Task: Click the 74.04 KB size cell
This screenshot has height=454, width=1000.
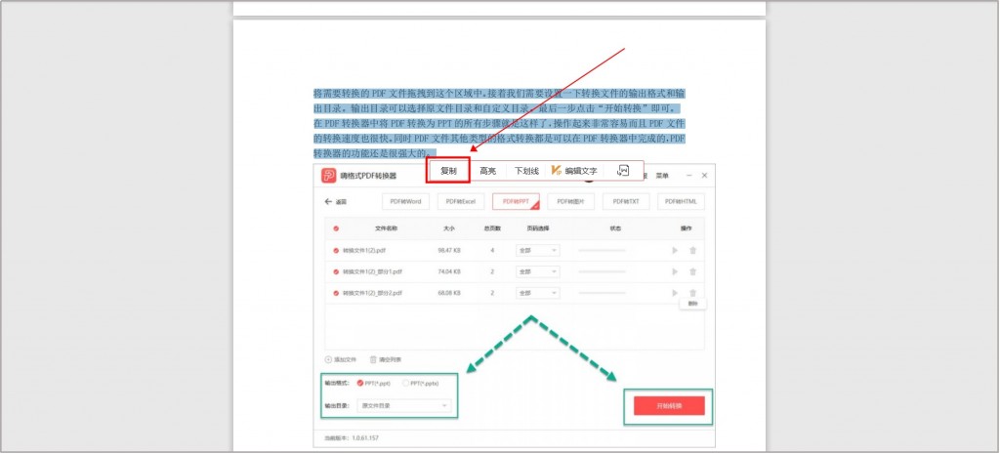Action: pos(449,271)
